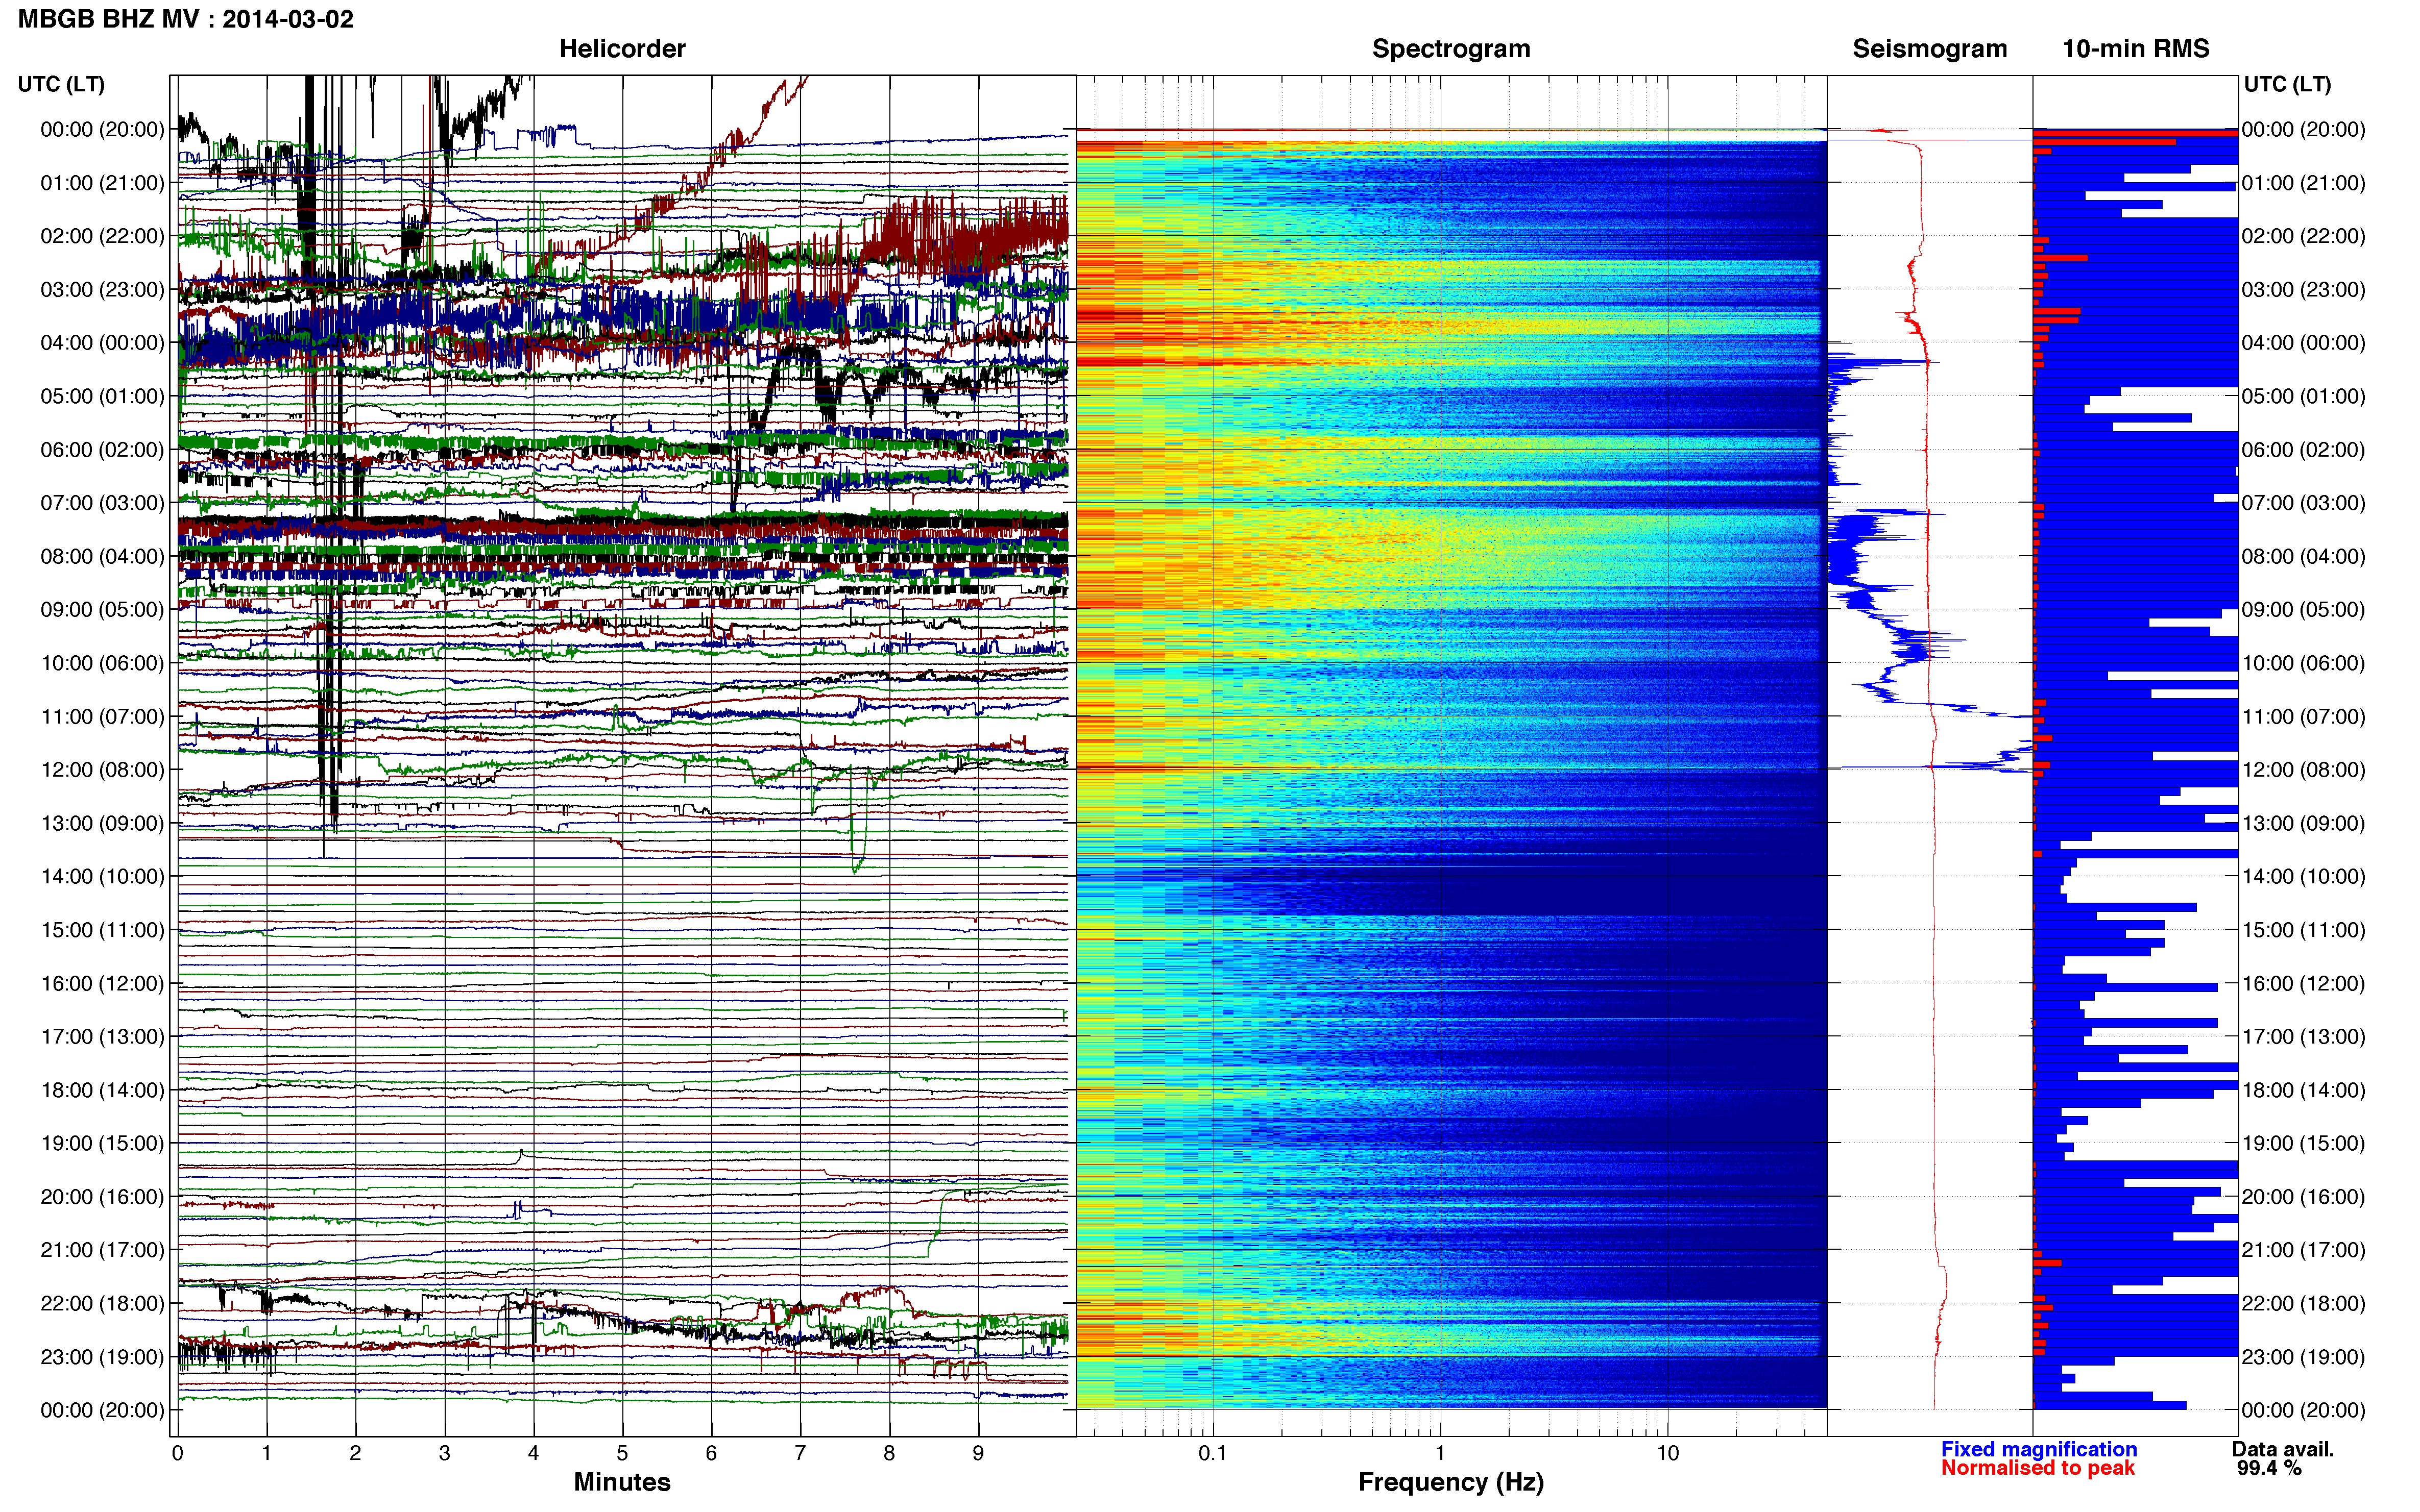Click the left 11:00 (07:00) time label

(102, 716)
